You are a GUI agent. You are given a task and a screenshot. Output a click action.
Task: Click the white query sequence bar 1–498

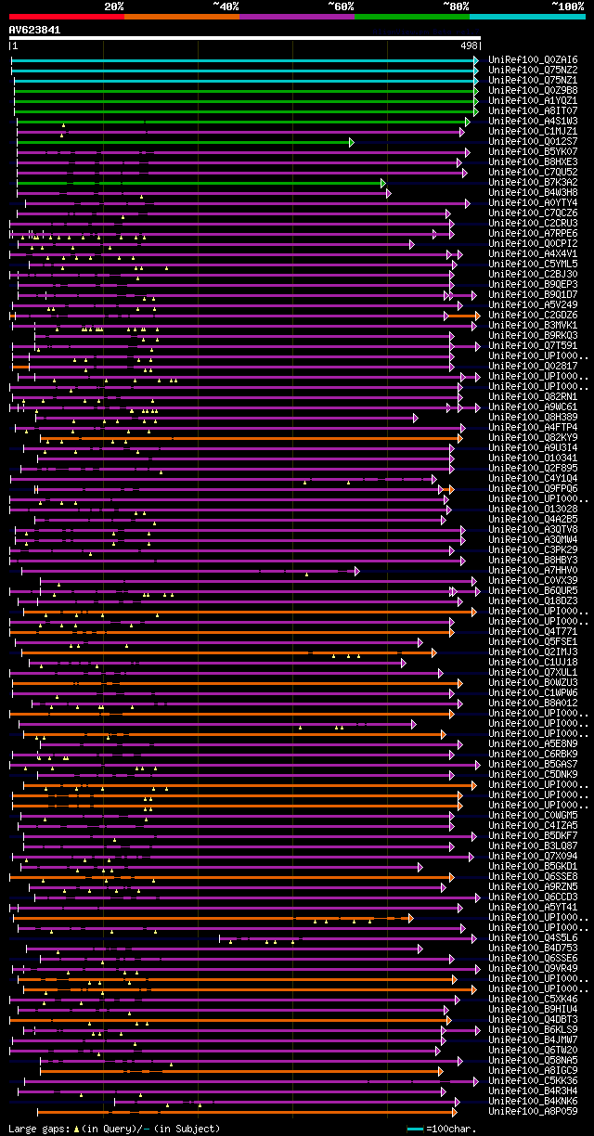[x=245, y=38]
